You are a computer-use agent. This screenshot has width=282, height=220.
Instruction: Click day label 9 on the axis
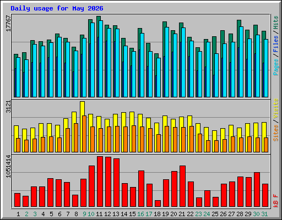coord(84,214)
